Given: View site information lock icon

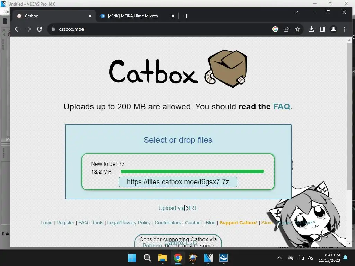Looking at the screenshot, I should (x=53, y=29).
